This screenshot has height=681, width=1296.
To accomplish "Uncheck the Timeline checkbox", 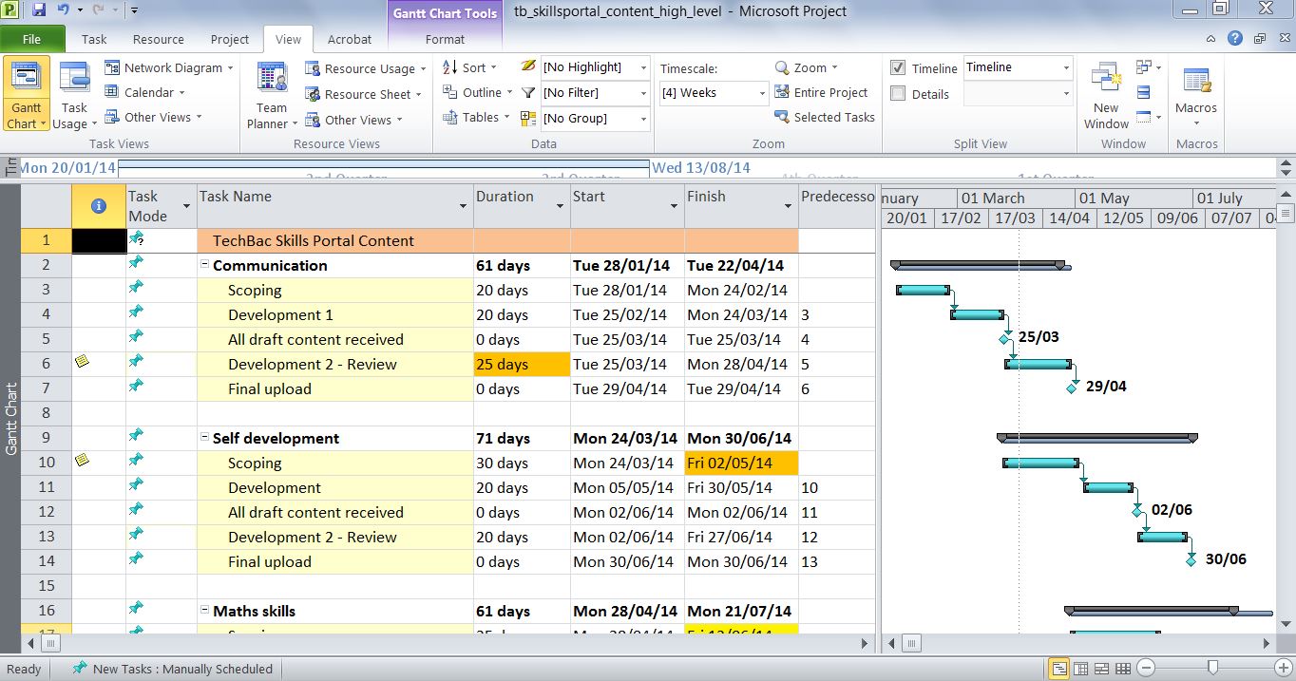I will pyautogui.click(x=898, y=68).
